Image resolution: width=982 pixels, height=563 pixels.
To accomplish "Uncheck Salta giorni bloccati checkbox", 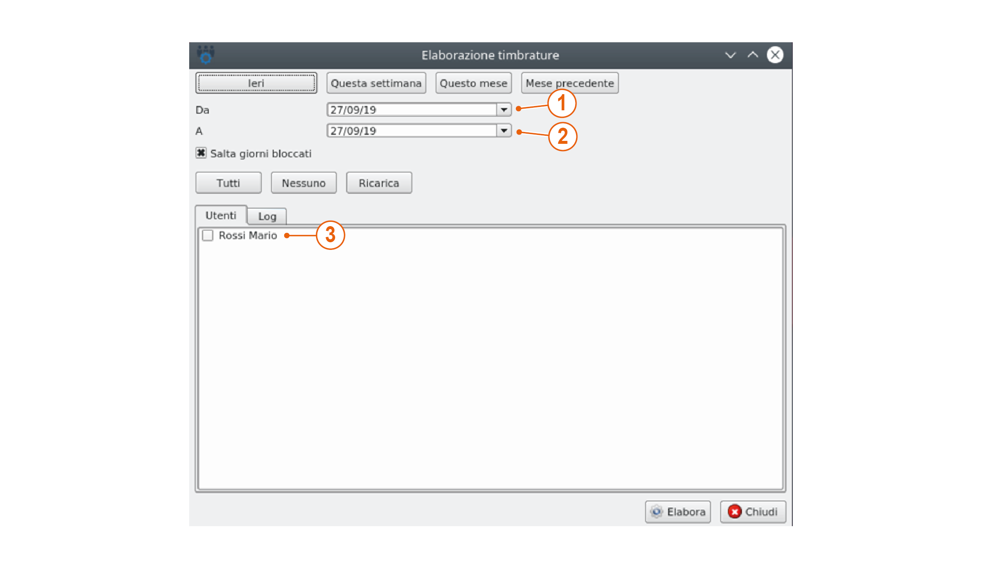I will (201, 153).
